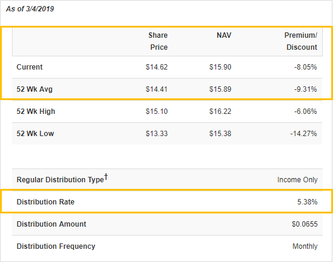
Task: Click the Income Only value
Action: 298,180
